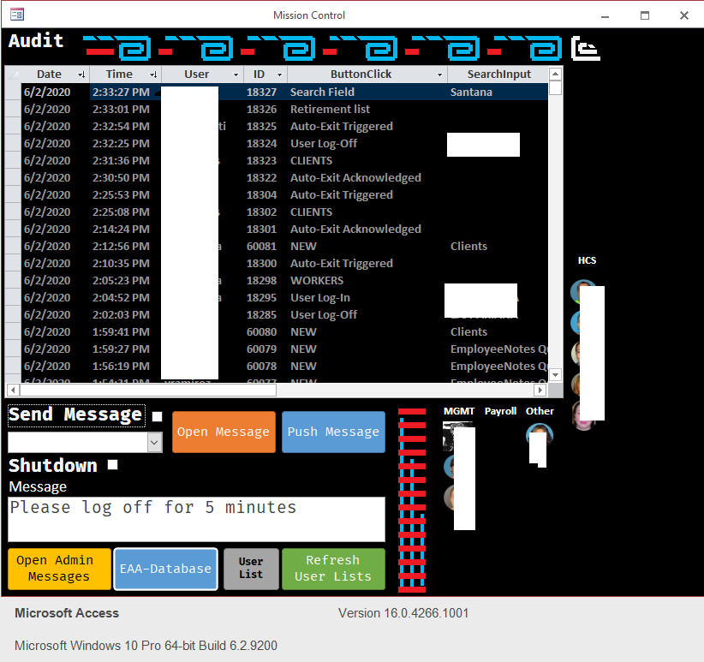Click the Other user group label
The height and width of the screenshot is (662, 704).
[540, 411]
